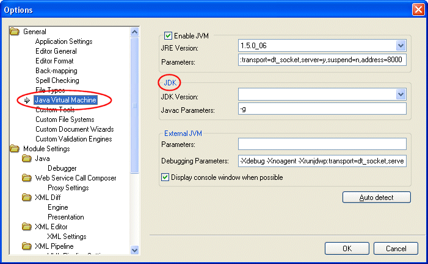Click the Javac Parameters input field
428x264 pixels.
pos(322,109)
